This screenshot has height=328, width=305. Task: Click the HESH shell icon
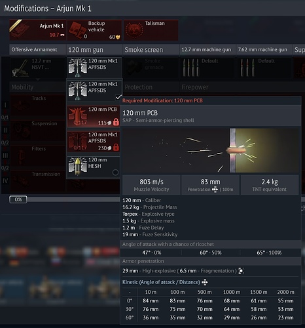point(78,167)
